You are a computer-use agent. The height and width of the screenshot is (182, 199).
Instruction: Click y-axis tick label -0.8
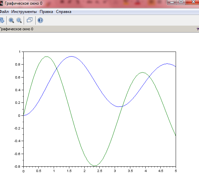click(x=17, y=167)
